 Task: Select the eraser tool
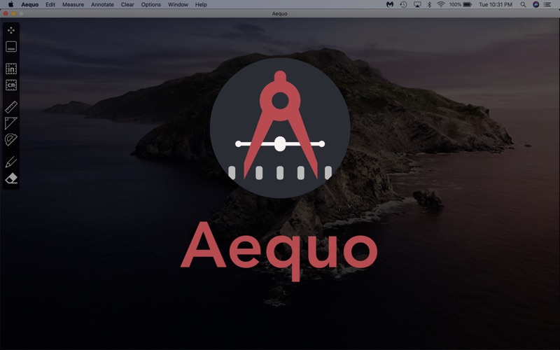click(11, 178)
